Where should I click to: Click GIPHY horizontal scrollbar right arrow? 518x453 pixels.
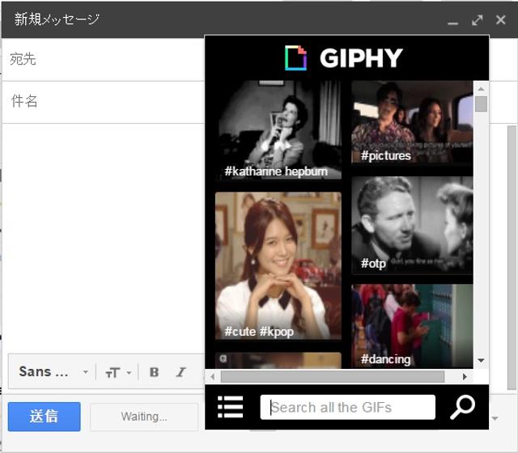pyautogui.click(x=465, y=376)
